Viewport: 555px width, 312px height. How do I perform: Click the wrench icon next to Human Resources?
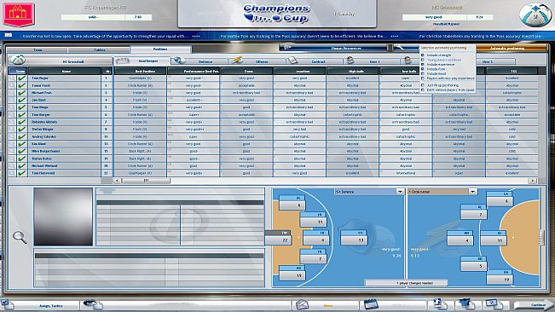click(x=399, y=48)
